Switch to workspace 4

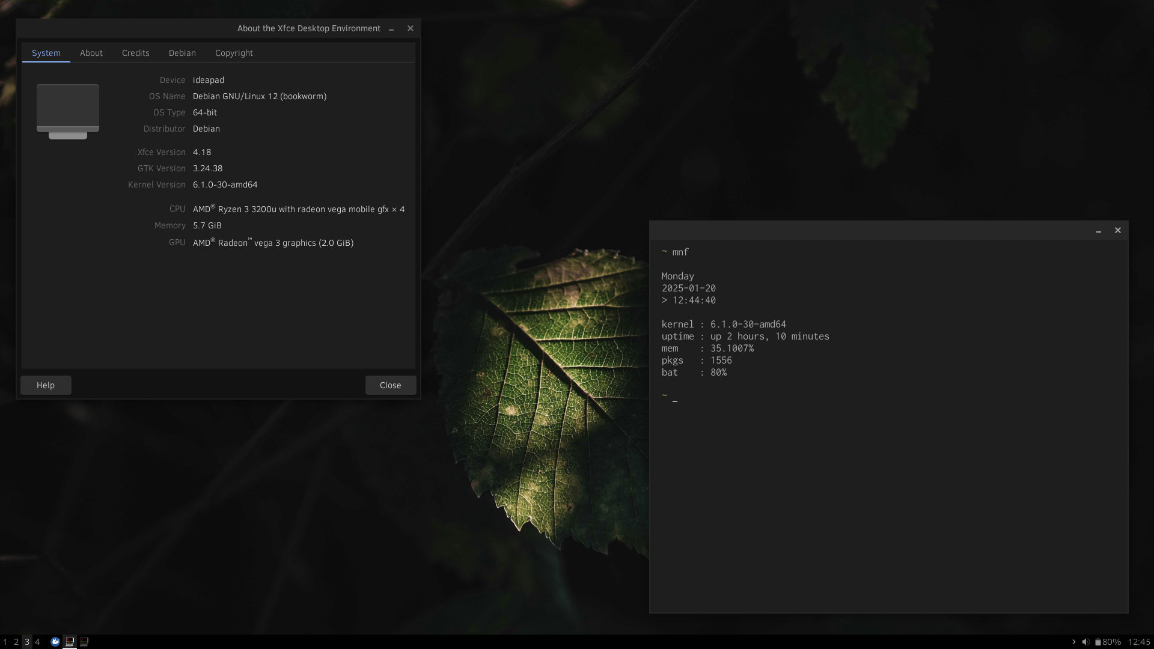[x=37, y=642]
